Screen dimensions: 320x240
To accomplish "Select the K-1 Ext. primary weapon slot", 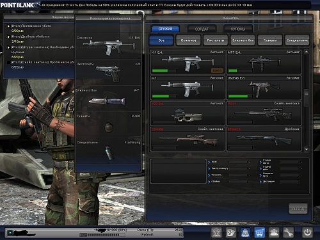I will [108, 46].
